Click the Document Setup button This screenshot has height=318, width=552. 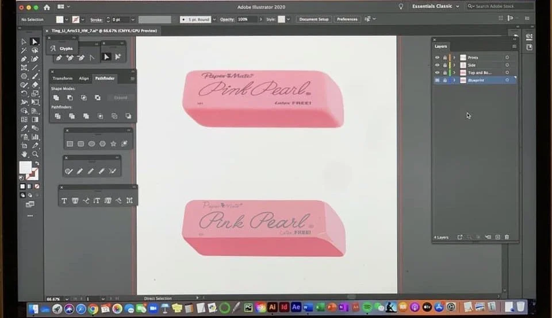point(314,20)
